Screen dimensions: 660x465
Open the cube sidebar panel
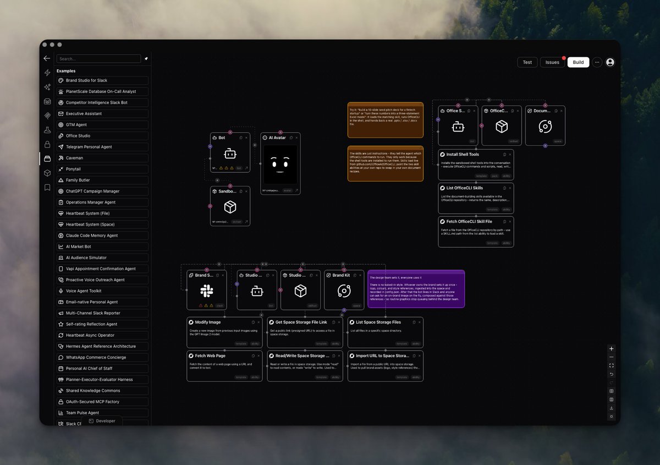47,173
